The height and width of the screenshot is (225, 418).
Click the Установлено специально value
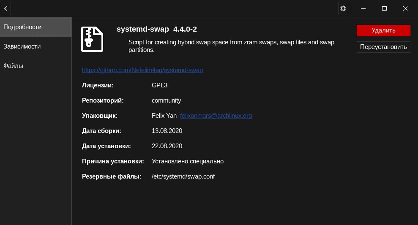[x=188, y=161]
